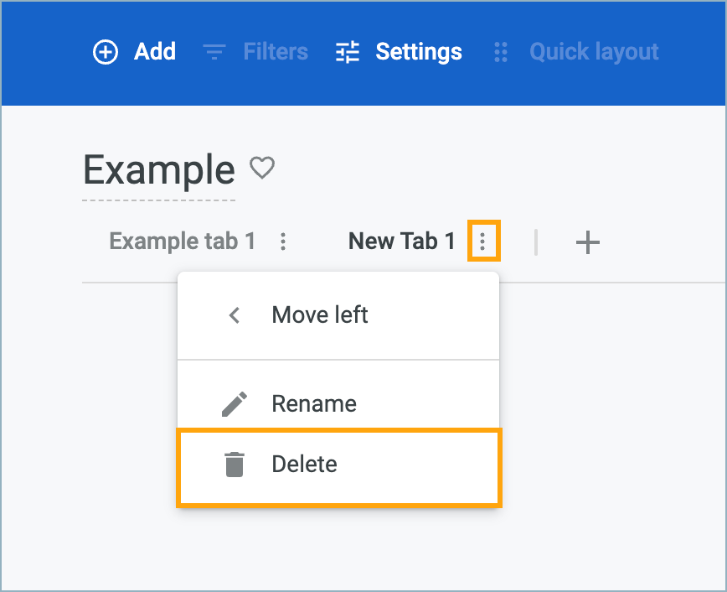Select the New Tab 1 tab

401,242
